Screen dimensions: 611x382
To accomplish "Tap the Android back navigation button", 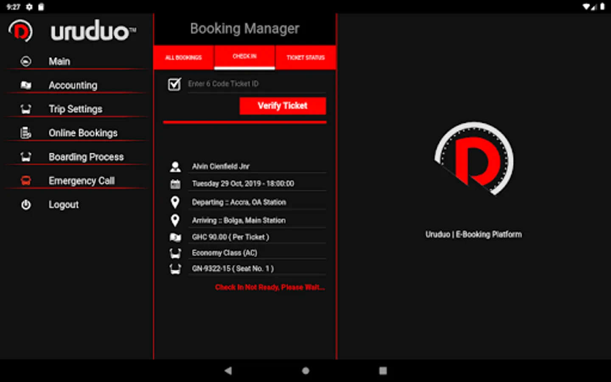I will click(228, 371).
